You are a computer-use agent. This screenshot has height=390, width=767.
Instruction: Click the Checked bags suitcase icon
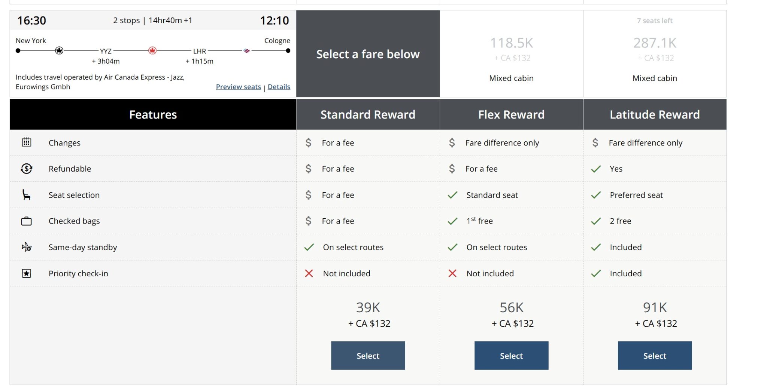coord(26,221)
